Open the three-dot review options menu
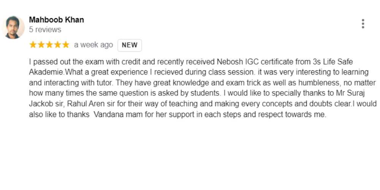380x190 pixels. 363,24
